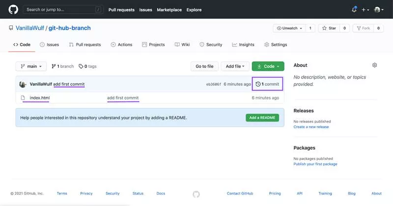Expand the main branch selector
The height and width of the screenshot is (206, 393).
31,66
